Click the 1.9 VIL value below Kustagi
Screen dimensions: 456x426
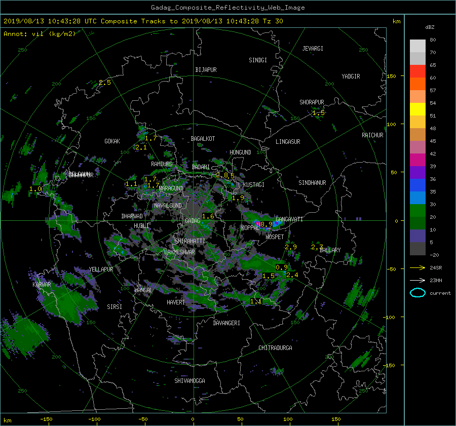(x=238, y=198)
